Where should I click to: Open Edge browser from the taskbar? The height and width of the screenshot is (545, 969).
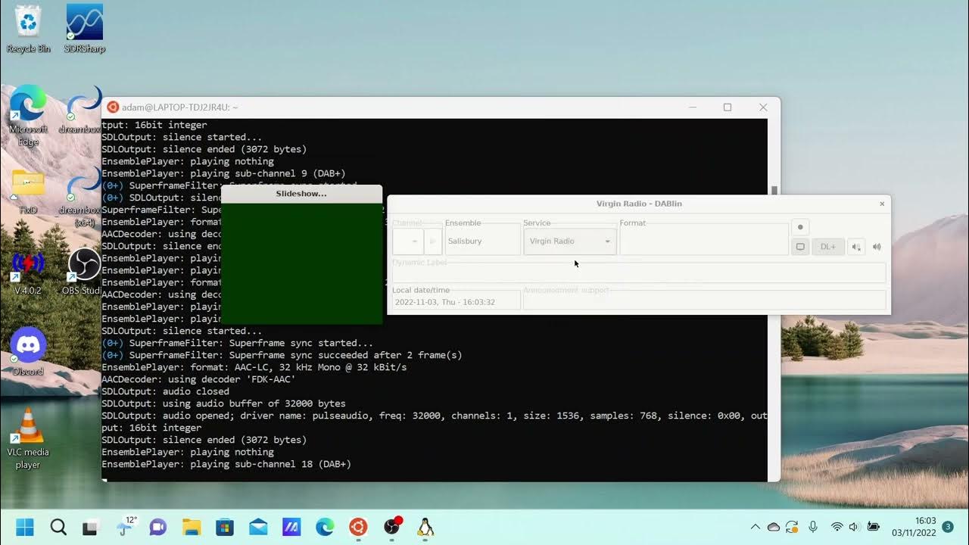pos(325,527)
